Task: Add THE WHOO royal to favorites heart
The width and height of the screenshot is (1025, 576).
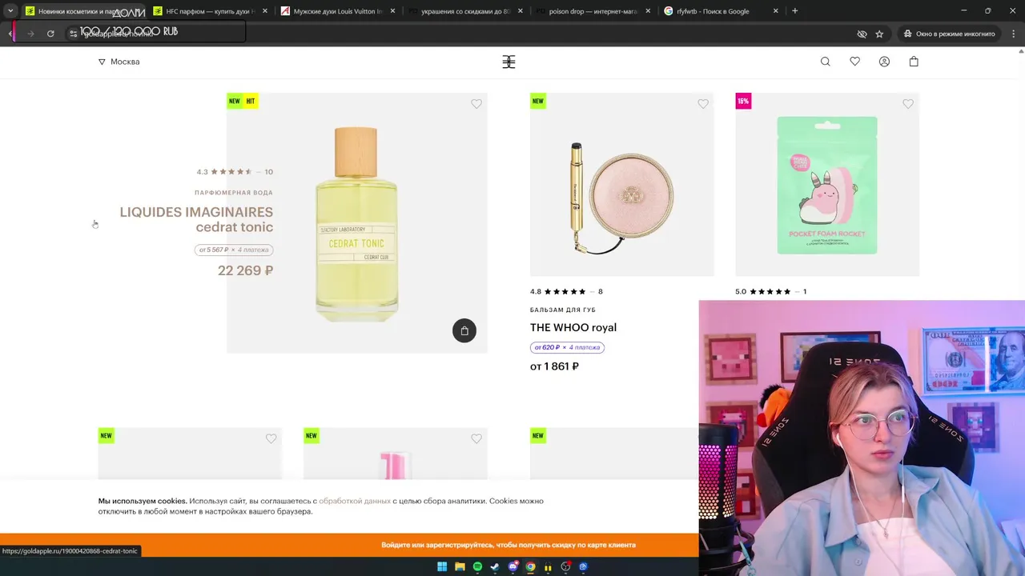Action: pos(703,104)
